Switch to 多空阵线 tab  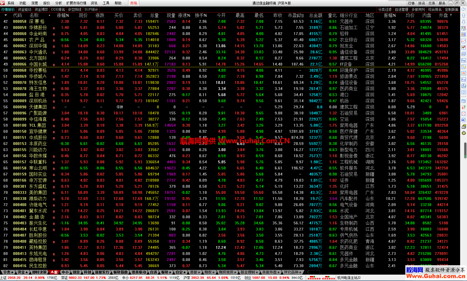pyautogui.click(x=75, y=9)
